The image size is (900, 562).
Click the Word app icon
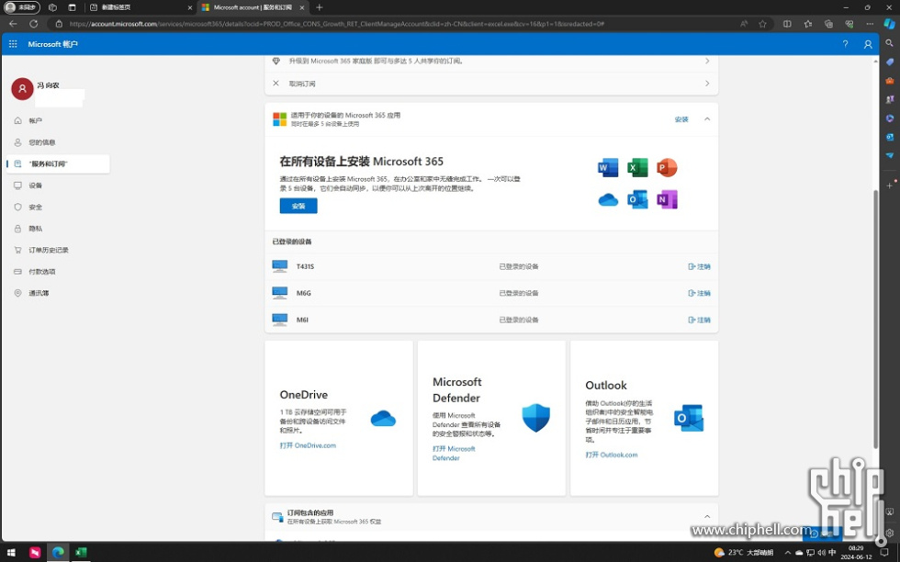[x=608, y=168]
